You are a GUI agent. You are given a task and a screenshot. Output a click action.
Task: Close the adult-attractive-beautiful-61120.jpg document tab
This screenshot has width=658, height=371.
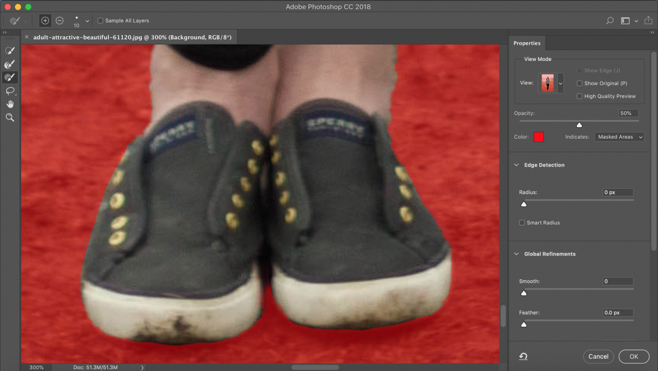coord(27,37)
